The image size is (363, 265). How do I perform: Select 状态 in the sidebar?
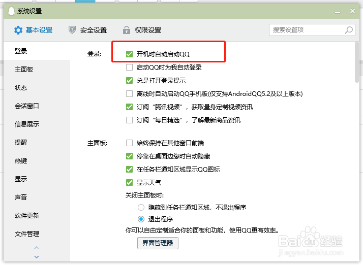click(x=37, y=88)
